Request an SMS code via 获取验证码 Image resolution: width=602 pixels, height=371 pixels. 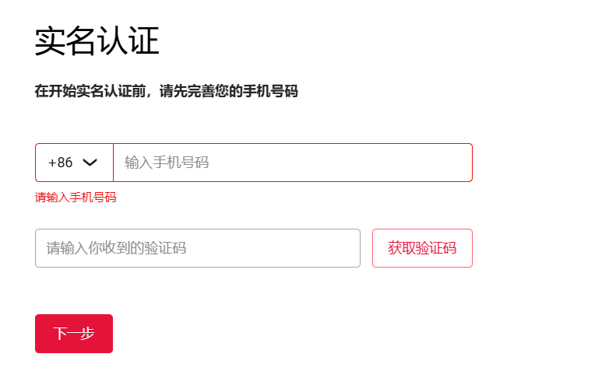[x=422, y=248]
